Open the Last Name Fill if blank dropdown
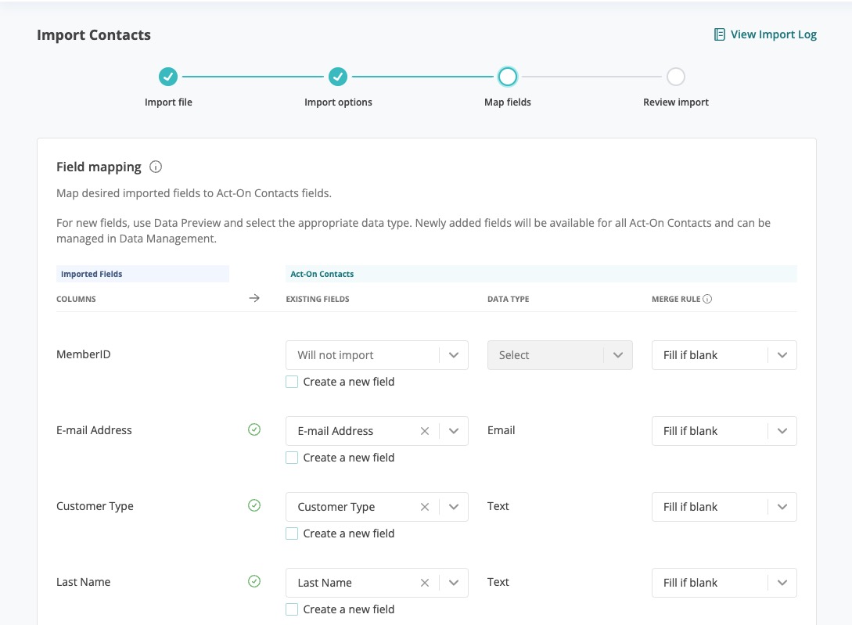852x625 pixels. point(724,583)
